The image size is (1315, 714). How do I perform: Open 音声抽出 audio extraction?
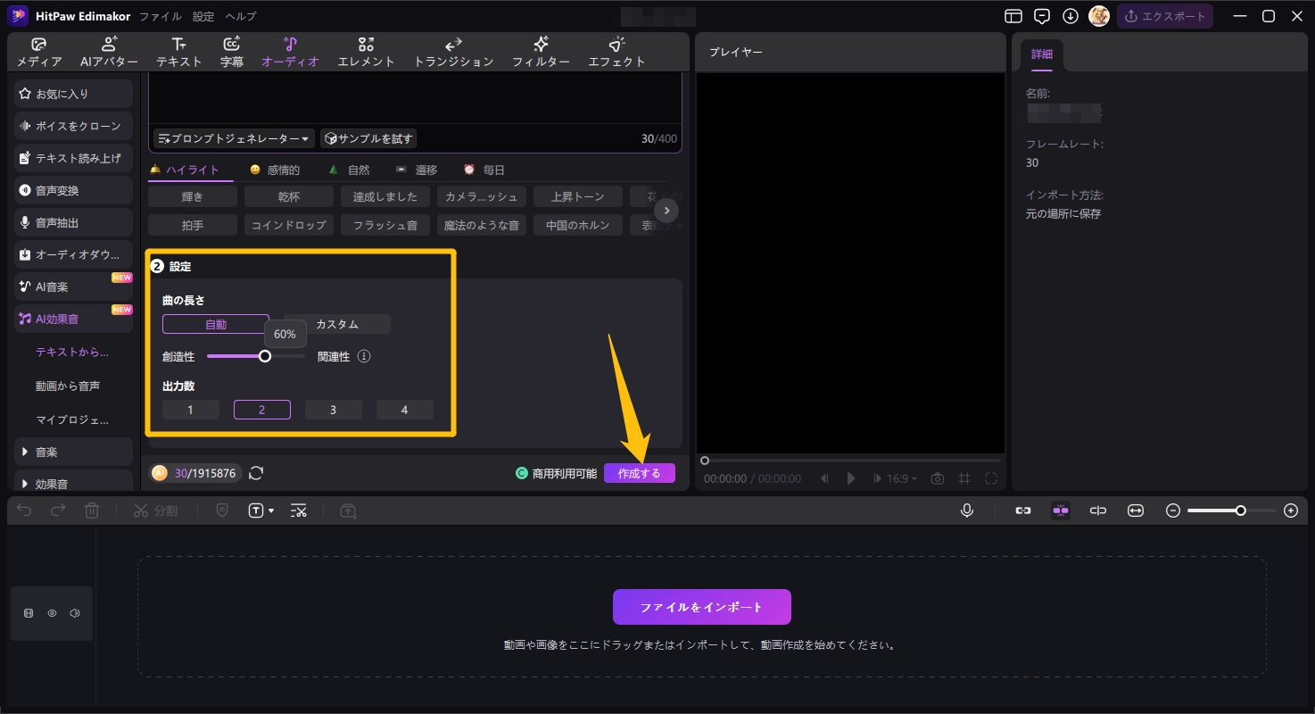coord(73,222)
